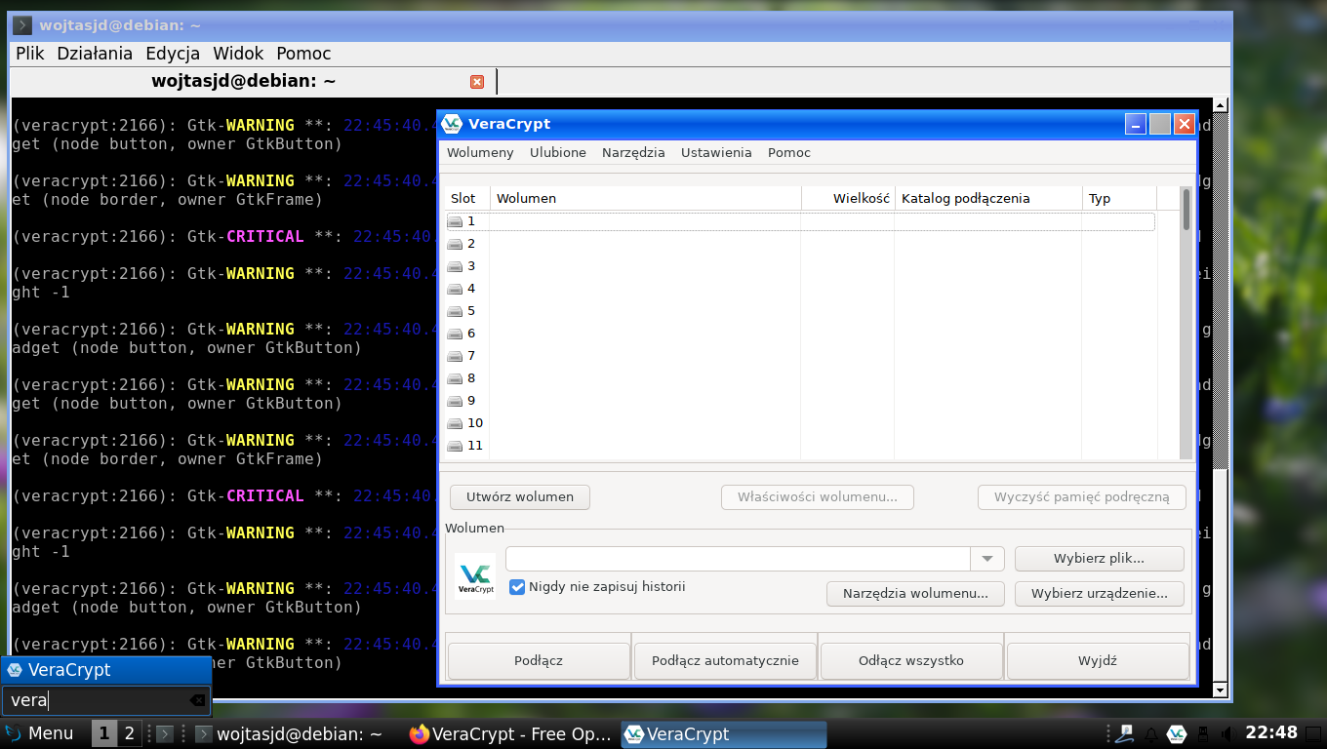Screen dimensions: 1327x749
Task: Click the 'Narzędzia wolumenu...' button
Action: pyautogui.click(x=915, y=593)
